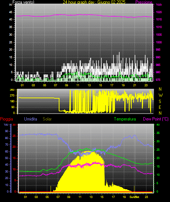Select the Temperatura legend label
This screenshot has width=170, height=202.
125,119
